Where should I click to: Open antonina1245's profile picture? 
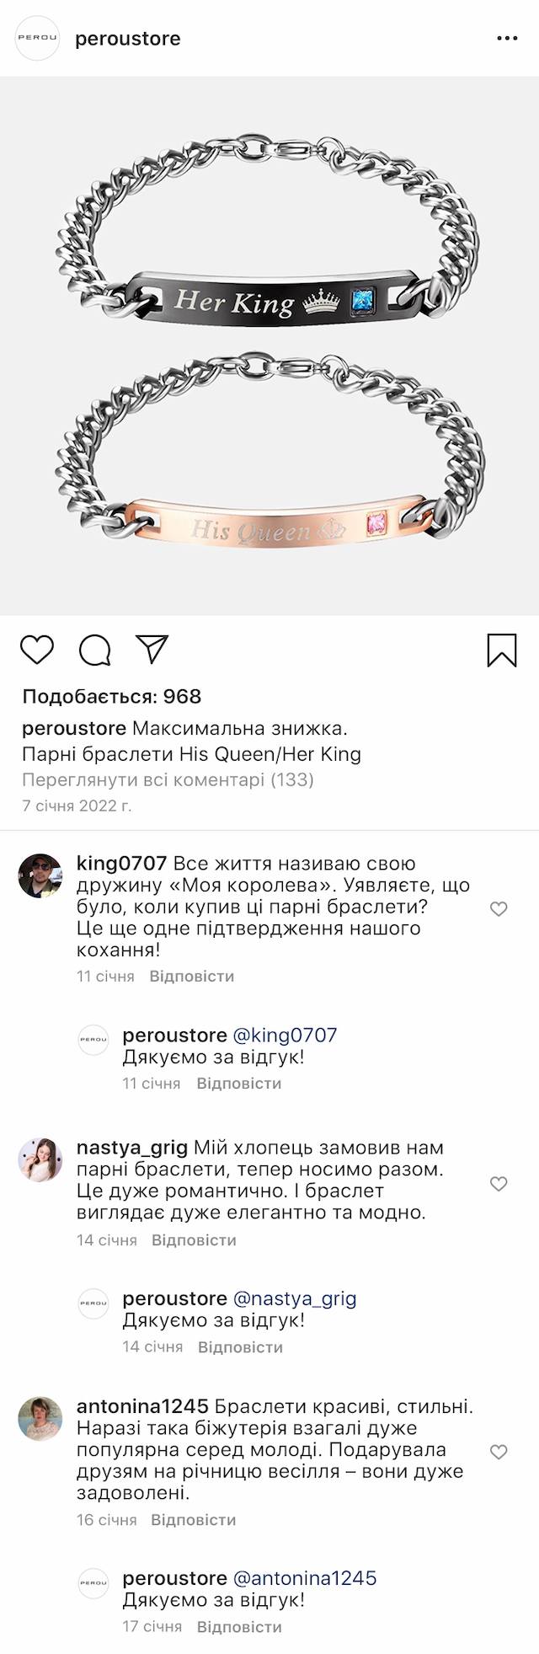tap(40, 1419)
